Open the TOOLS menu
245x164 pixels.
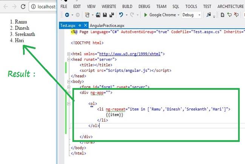coord(191,6)
